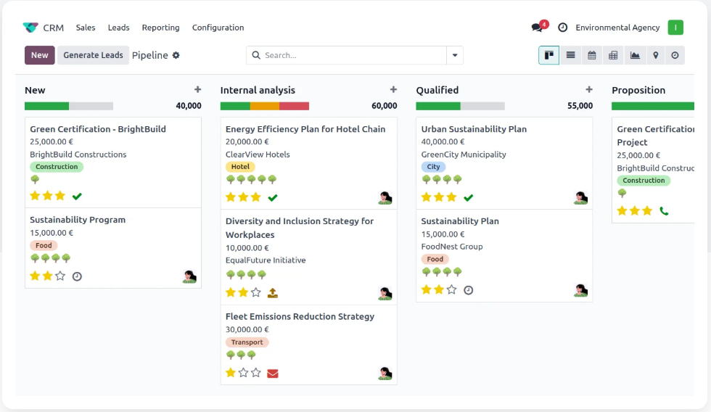
Task: Switch to Graph view
Action: tap(635, 55)
